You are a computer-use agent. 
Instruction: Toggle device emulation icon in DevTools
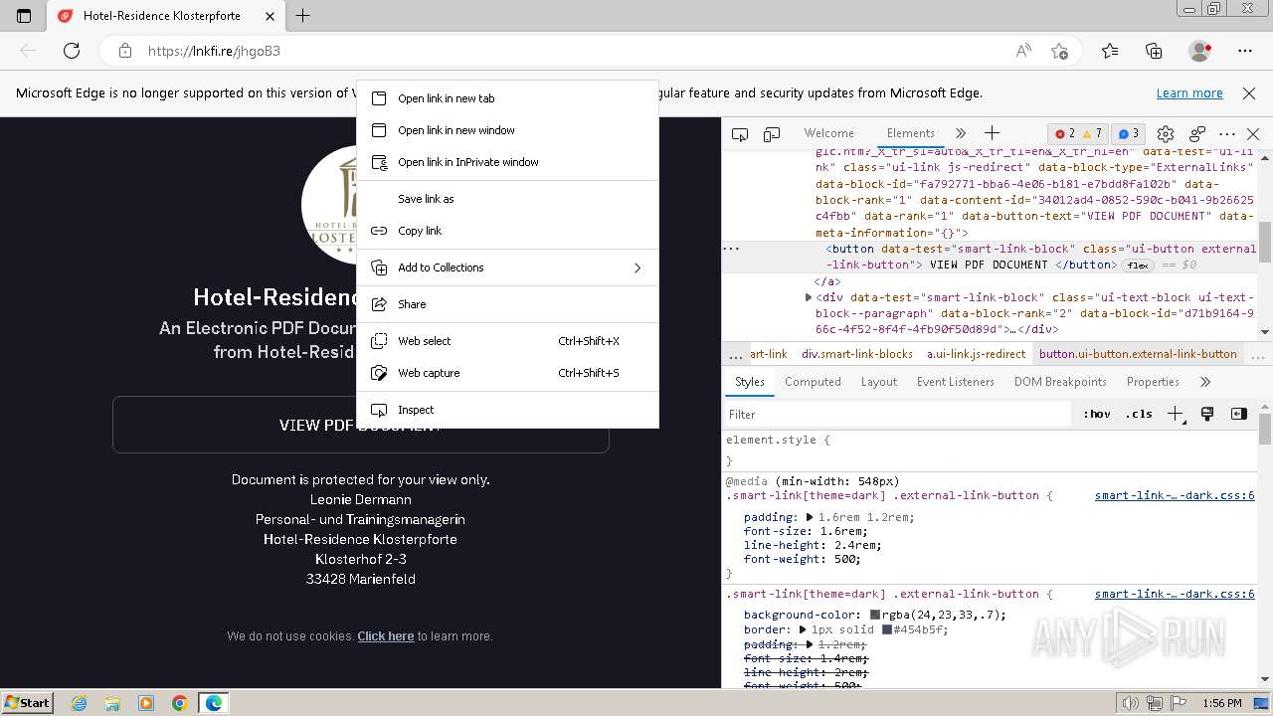[772, 133]
